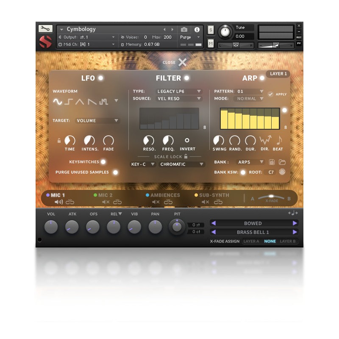This screenshot has height=339, width=339.
Task: Toggle the arp Apply checkbox
Action: click(270, 94)
